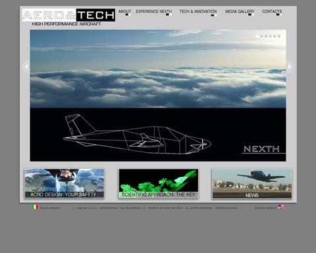The height and width of the screenshot is (253, 316).
Task: Open the About menu
Action: (124, 11)
